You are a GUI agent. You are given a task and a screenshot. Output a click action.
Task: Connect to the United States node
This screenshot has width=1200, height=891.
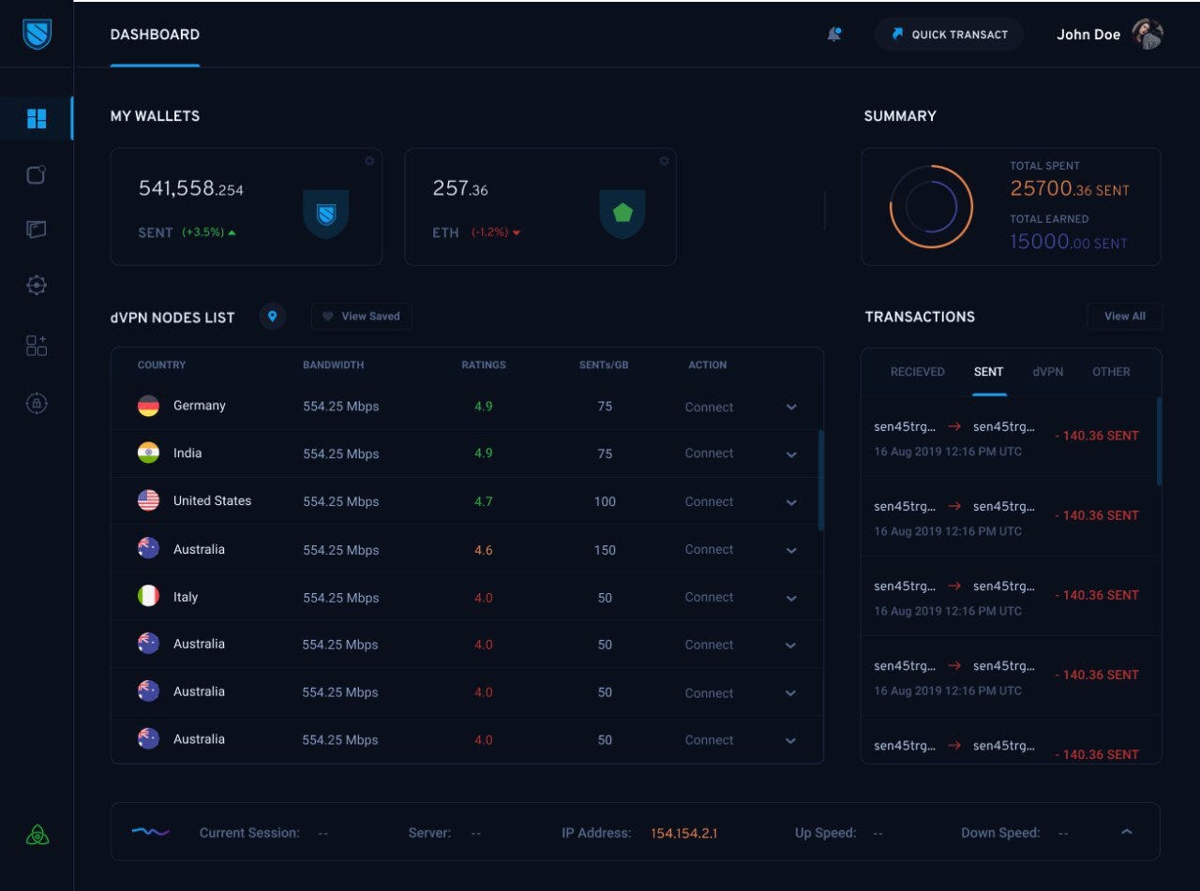tap(709, 501)
